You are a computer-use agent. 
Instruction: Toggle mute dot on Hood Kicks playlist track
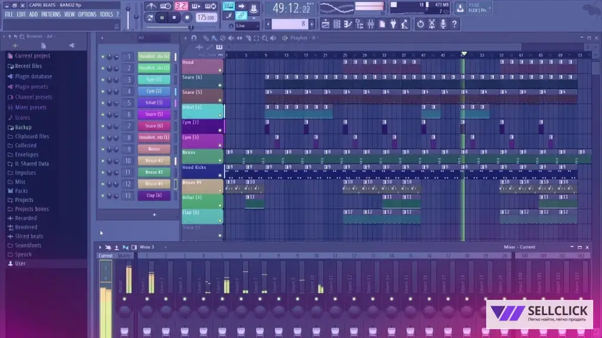point(220,175)
